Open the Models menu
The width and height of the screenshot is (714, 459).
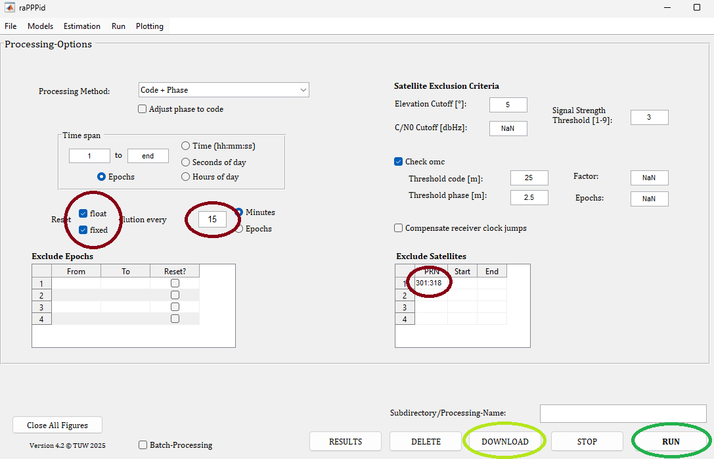[40, 26]
